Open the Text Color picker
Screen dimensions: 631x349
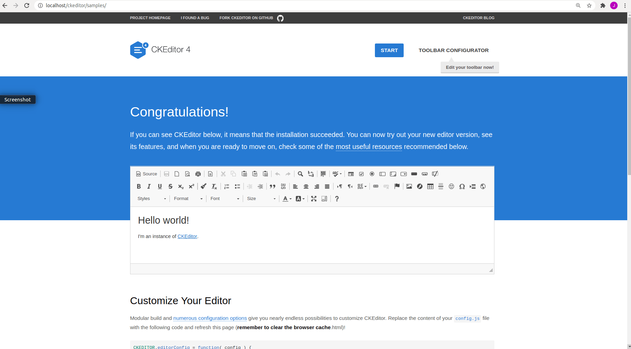point(287,199)
